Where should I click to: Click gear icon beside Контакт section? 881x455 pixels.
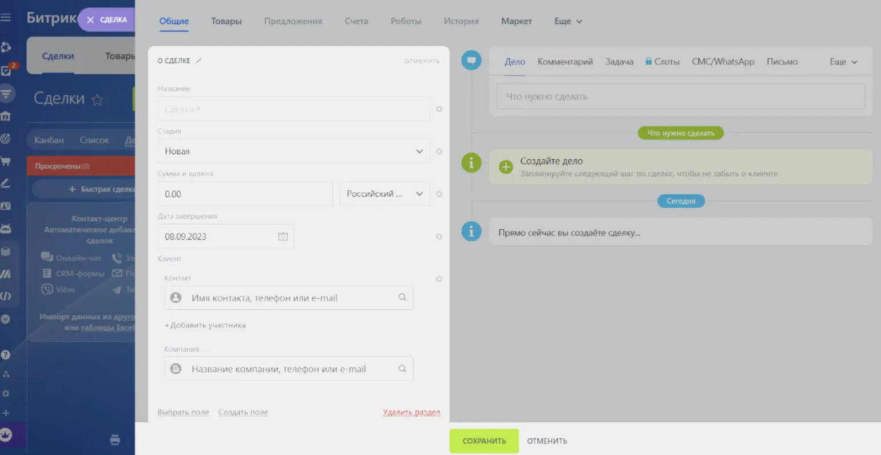point(439,279)
